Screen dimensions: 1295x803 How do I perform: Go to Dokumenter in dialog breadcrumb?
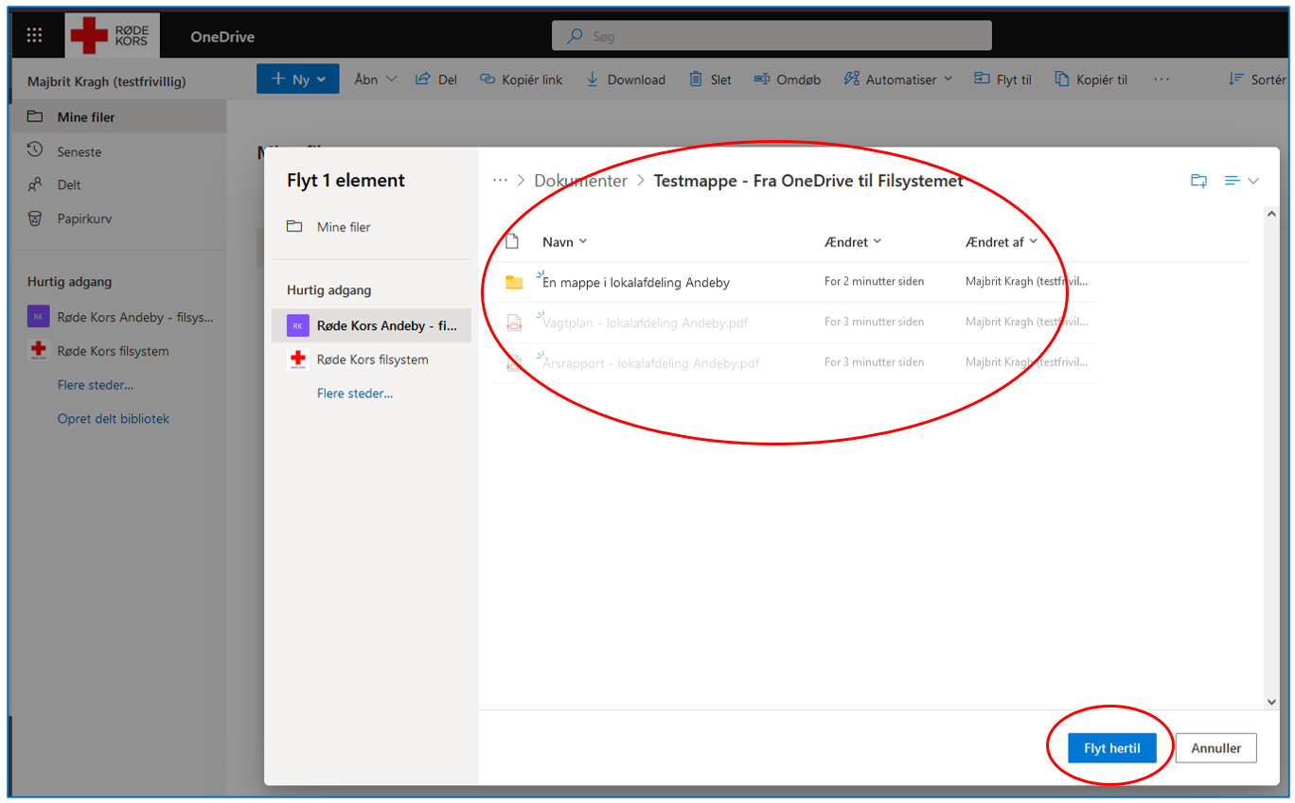coord(580,181)
